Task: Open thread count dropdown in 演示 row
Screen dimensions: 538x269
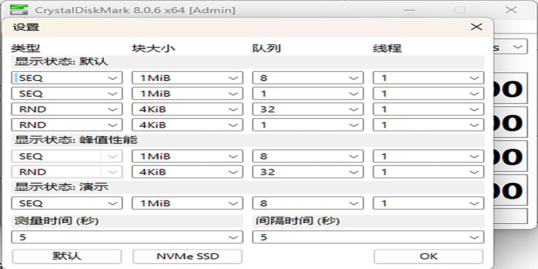Action: pos(428,204)
